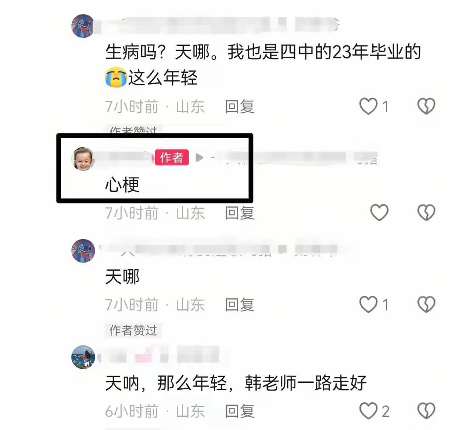Screen dimensions: 459x430
Task: Reply to the 天哪 comment
Action: 240,305
